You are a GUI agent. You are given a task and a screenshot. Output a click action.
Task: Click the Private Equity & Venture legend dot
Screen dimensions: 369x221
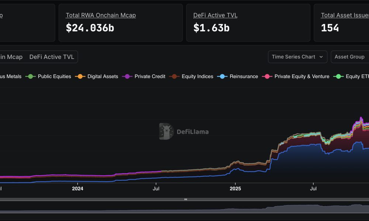click(x=268, y=76)
